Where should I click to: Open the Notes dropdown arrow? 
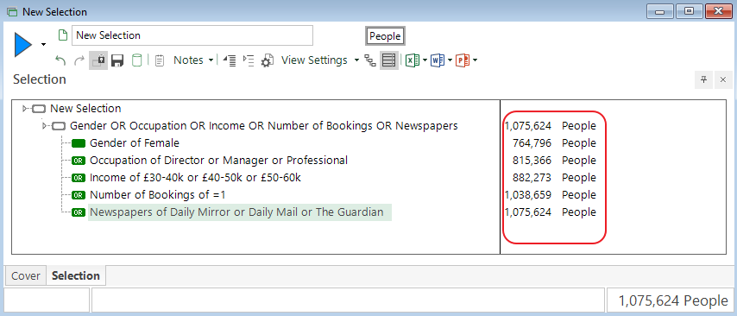pos(211,60)
